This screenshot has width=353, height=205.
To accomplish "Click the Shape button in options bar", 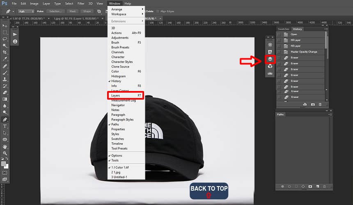I will tap(87, 11).
